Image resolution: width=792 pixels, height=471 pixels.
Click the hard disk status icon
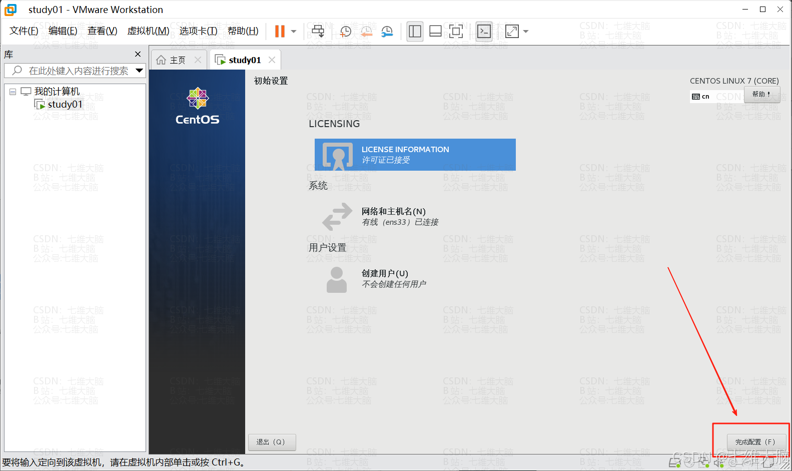(674, 463)
